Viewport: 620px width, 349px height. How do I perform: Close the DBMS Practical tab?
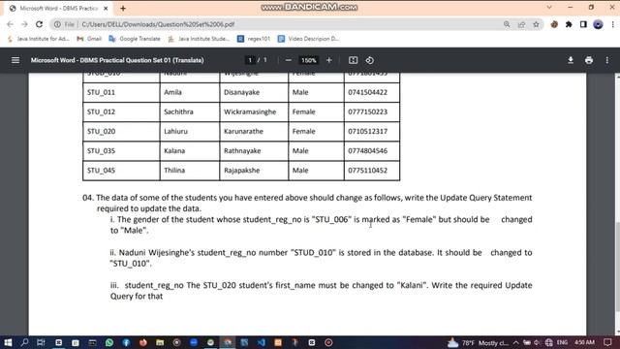click(106, 9)
